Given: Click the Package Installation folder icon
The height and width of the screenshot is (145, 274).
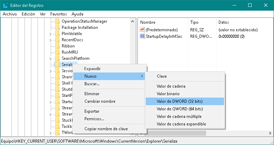Looking at the screenshot, I should pyautogui.click(x=58, y=27).
